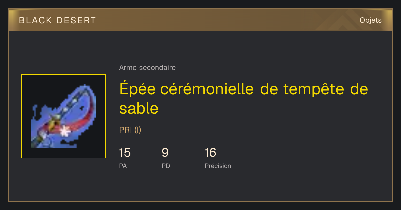Click the Précision value 16
This screenshot has height=210, width=401.
click(x=211, y=153)
